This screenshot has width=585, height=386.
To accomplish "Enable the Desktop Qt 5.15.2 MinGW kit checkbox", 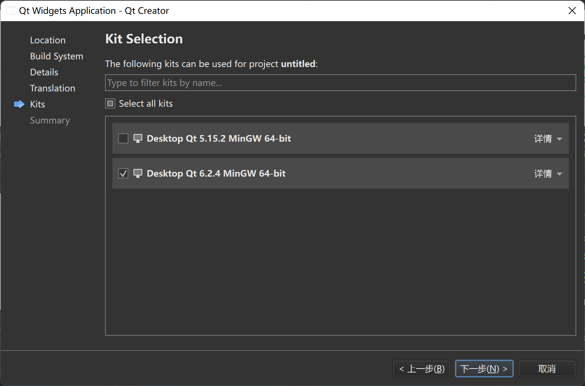I will 123,138.
